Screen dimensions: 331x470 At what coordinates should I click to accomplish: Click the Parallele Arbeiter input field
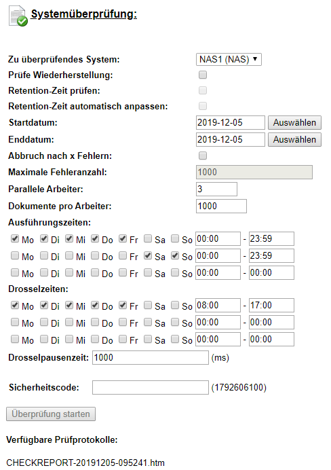216,189
